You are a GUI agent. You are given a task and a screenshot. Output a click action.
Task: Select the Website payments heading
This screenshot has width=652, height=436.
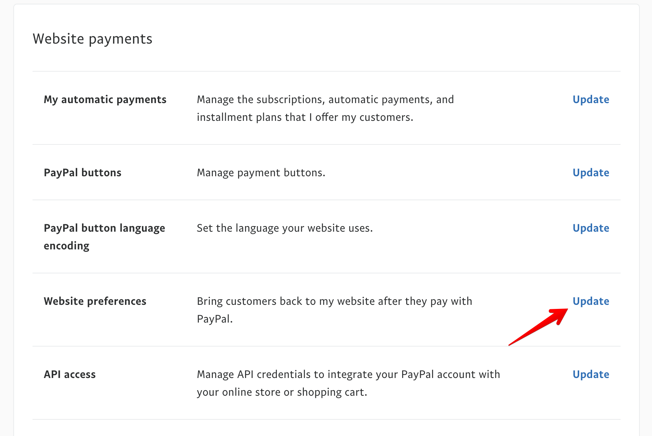coord(92,39)
